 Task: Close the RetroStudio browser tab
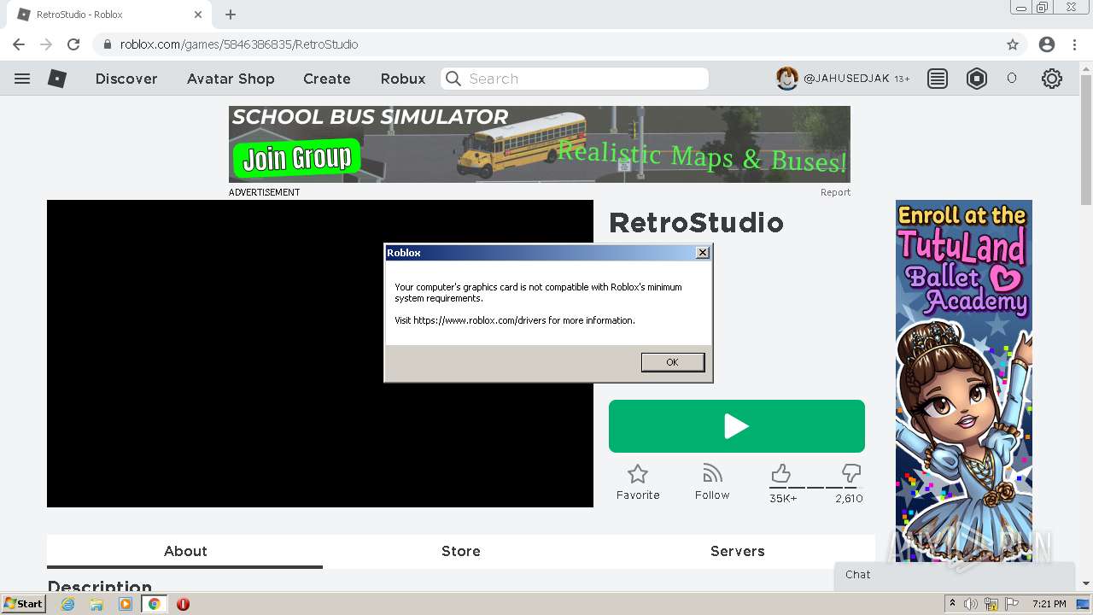click(x=198, y=15)
